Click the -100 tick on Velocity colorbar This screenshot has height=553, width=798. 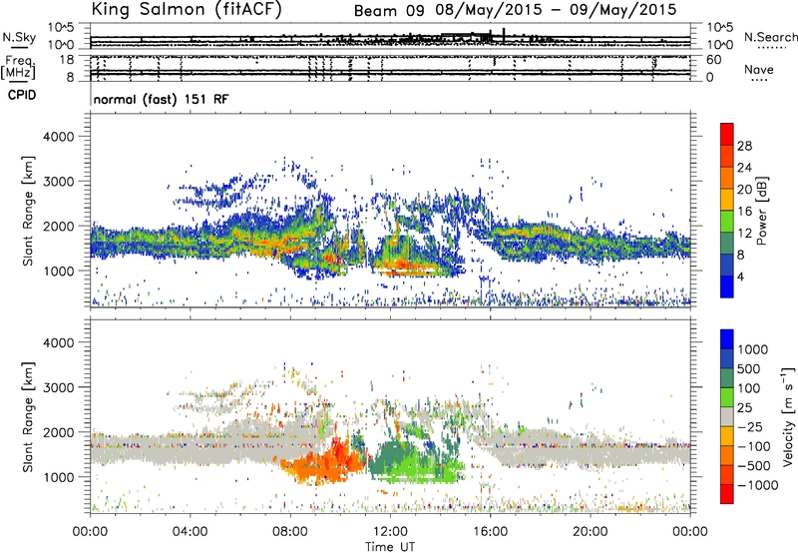pos(754,446)
